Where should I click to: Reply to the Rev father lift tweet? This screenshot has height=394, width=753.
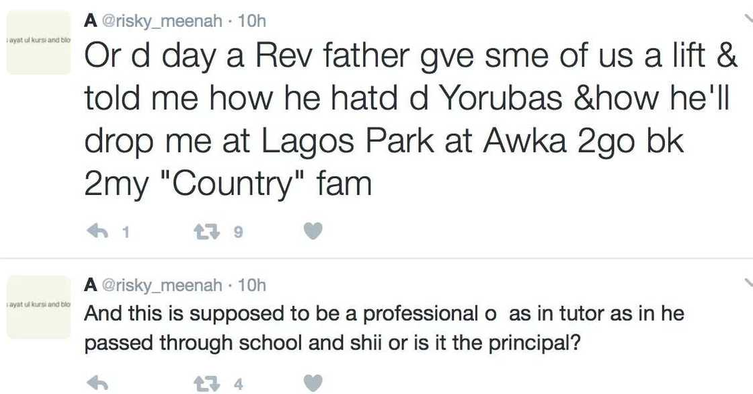pos(99,232)
